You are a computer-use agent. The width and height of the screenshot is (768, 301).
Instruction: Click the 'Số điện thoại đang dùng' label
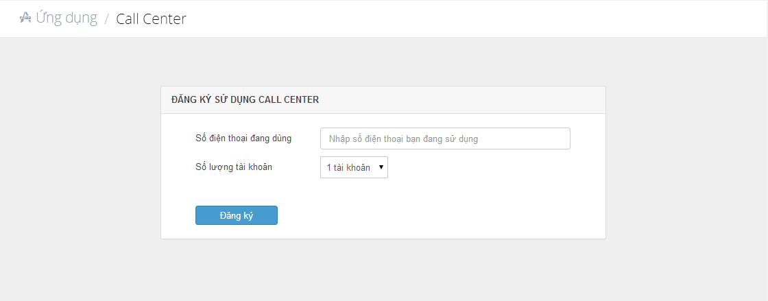pyautogui.click(x=243, y=139)
